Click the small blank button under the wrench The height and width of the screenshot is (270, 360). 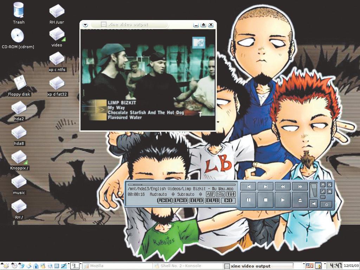coord(323,197)
